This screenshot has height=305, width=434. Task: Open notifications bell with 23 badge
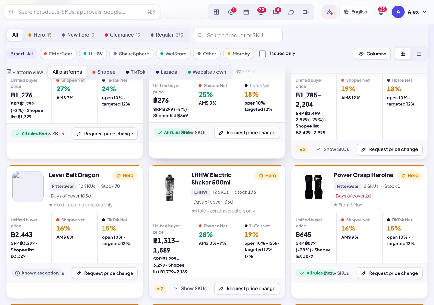[381, 12]
